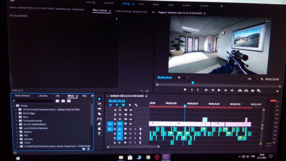The width and height of the screenshot is (286, 161).
Task: Expand the Blurs preset folder
Action: 16,117
